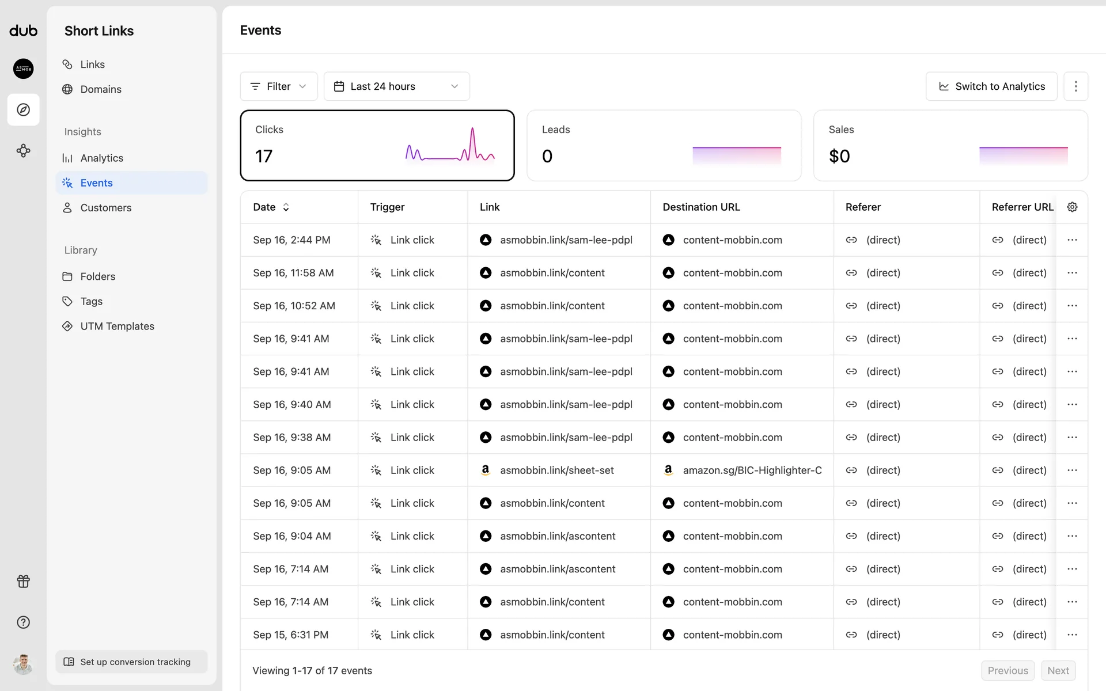
Task: Sort events by Date column
Action: (x=271, y=207)
